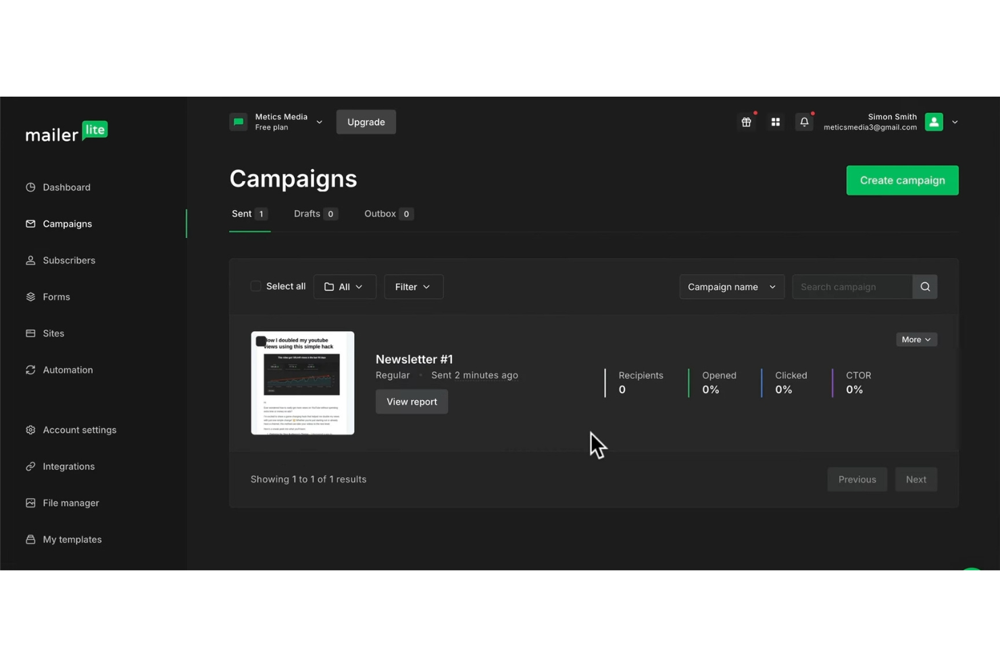Click the Campaigns envelope icon in sidebar
Image resolution: width=1000 pixels, height=667 pixels.
(30, 224)
